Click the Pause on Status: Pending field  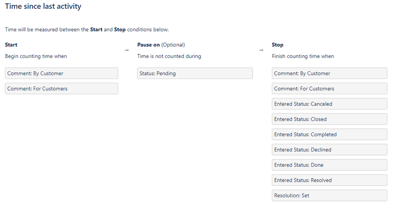pyautogui.click(x=195, y=73)
